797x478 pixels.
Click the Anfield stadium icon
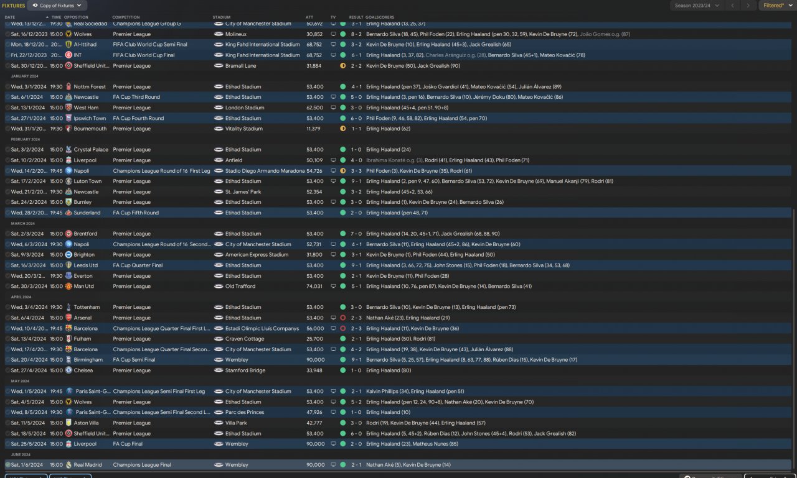(x=218, y=160)
